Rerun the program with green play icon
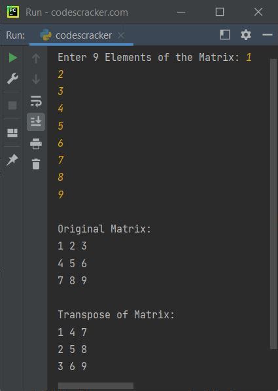 [12, 58]
